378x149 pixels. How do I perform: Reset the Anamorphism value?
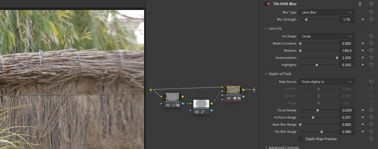tap(371, 58)
